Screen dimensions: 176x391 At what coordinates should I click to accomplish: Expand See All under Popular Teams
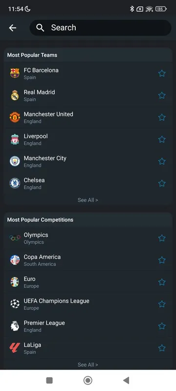coord(88,200)
